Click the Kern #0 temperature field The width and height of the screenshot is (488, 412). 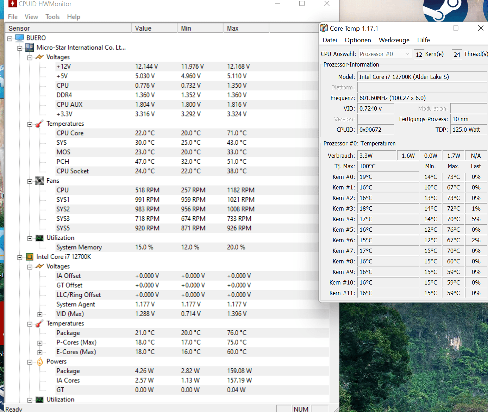pos(388,177)
